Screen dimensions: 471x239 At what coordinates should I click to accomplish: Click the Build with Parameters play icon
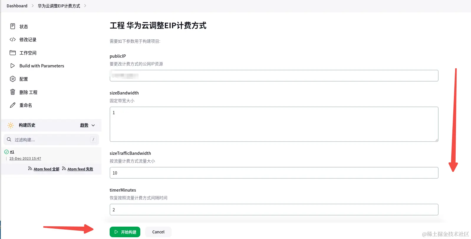point(13,66)
